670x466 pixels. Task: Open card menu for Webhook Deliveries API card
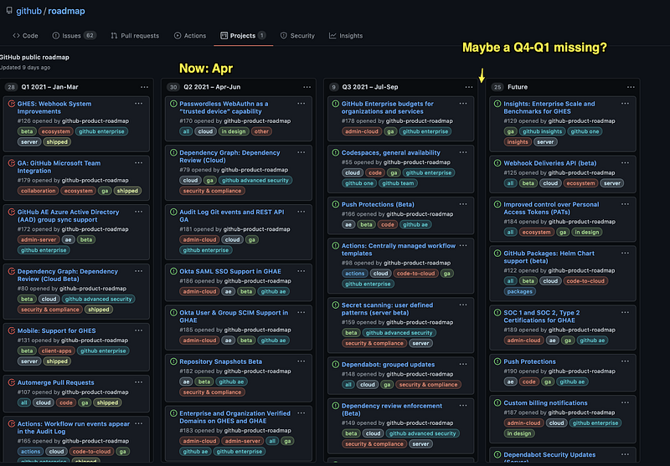tap(625, 163)
